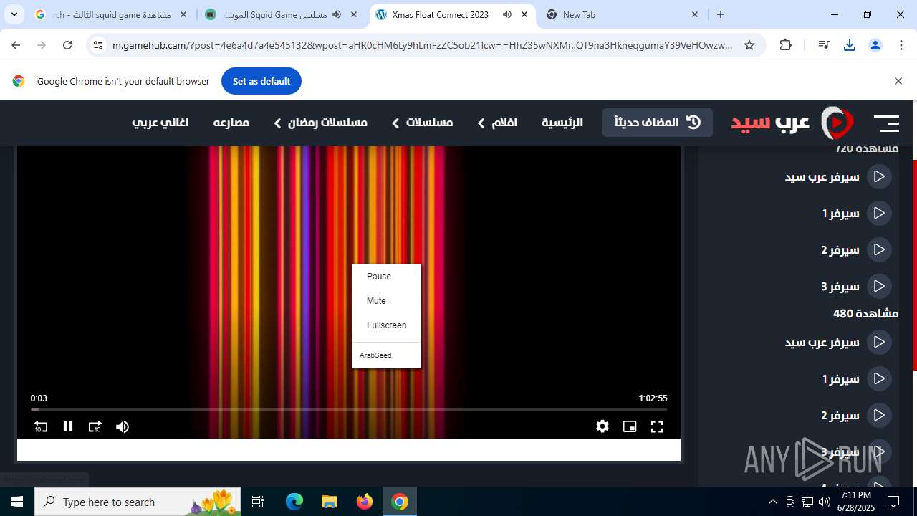Choose Fullscreen from the context menu
Viewport: 917px width, 516px height.
point(387,325)
